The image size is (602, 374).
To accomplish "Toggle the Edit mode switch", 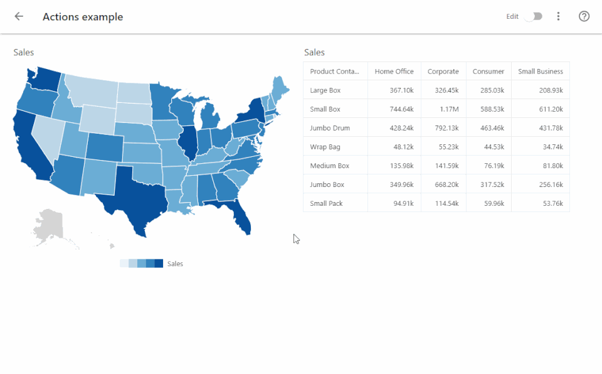I will (x=534, y=16).
